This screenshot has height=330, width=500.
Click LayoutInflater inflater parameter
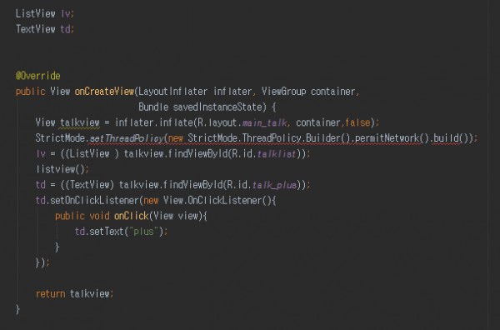[x=195, y=92]
